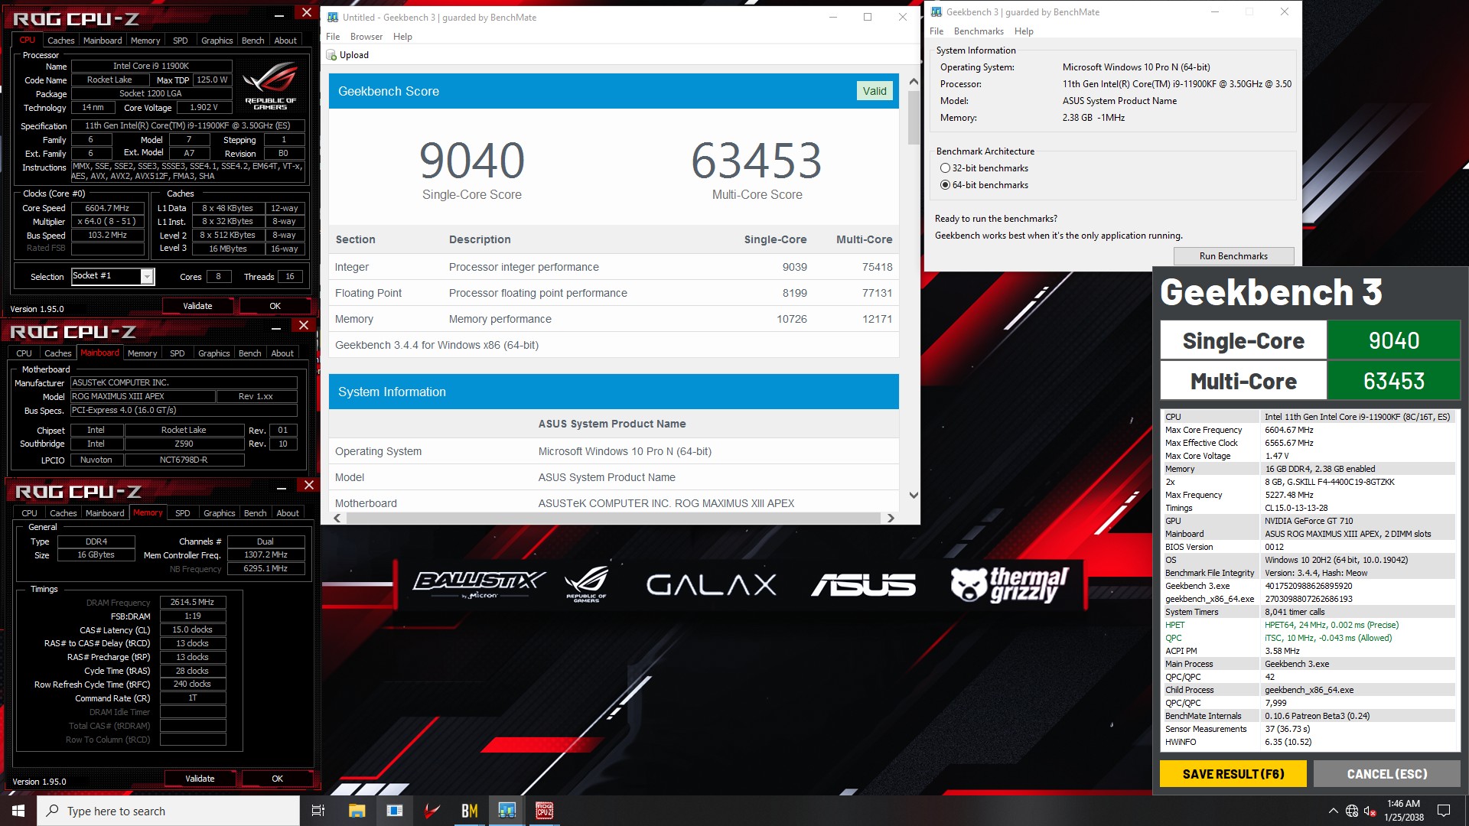The width and height of the screenshot is (1469, 826).
Task: Click the Geekbench 3 launcher window title icon
Action: (936, 12)
